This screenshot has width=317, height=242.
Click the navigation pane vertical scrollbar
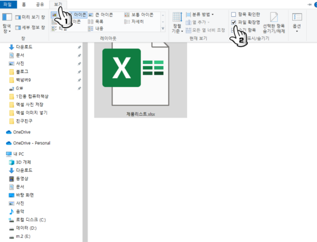coord(85,141)
